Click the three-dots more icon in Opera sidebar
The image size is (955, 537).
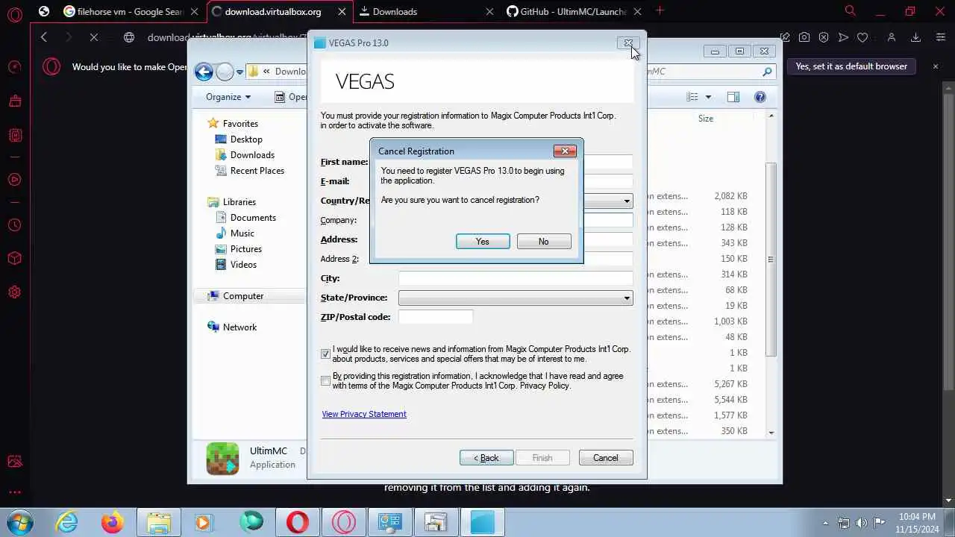[x=14, y=492]
